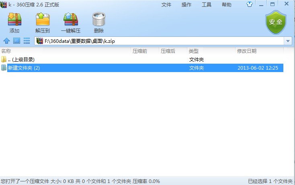Select the 新建文件夹 (2) folder name

pyautogui.click(x=24, y=68)
